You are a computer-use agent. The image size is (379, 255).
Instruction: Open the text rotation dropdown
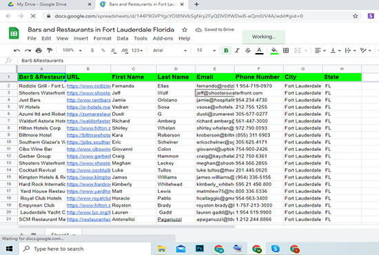[x=365, y=50]
